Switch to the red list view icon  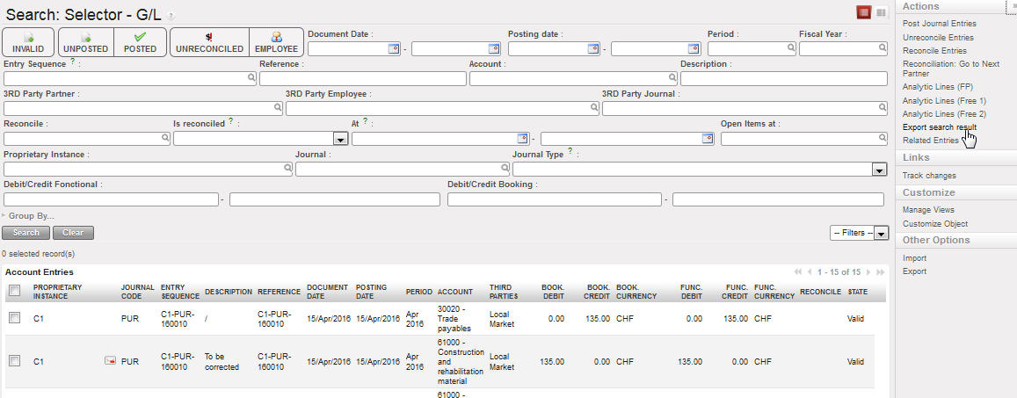(864, 12)
